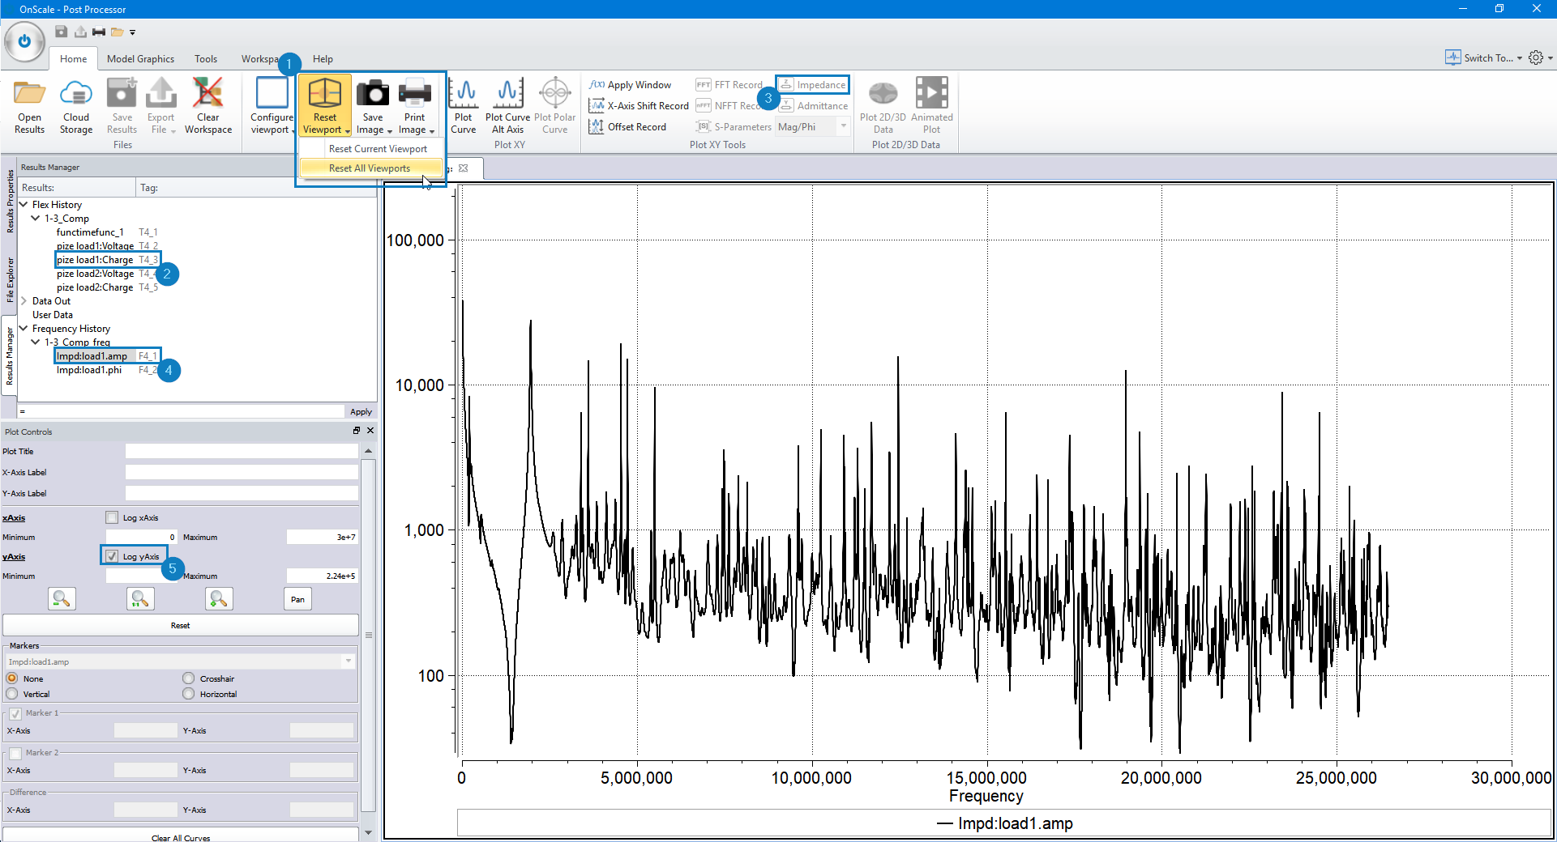Select the Plot Curve Alt Axis tool

(507, 106)
